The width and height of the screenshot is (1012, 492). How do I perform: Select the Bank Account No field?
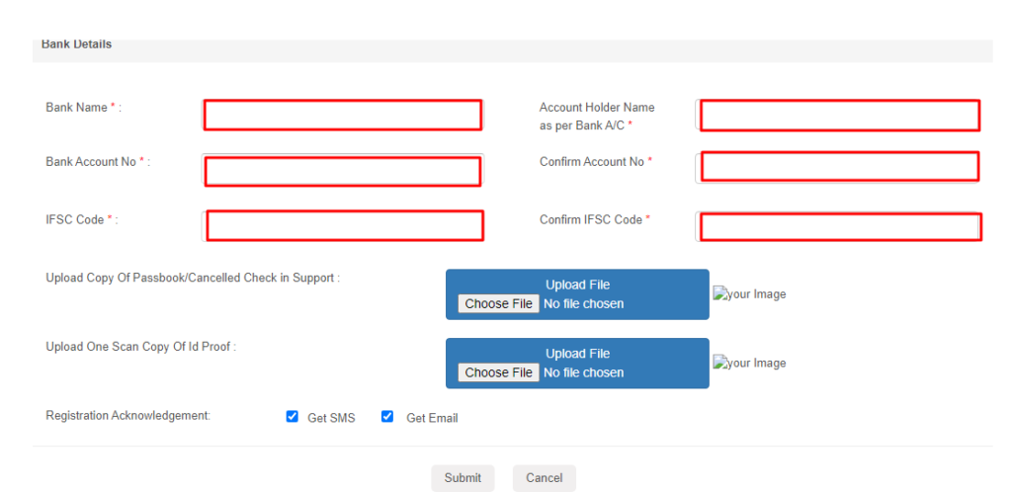tap(343, 170)
